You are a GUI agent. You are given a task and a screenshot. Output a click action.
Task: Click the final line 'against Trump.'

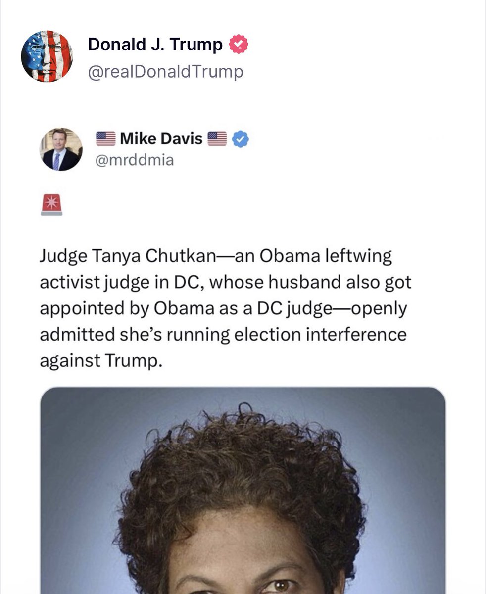click(x=101, y=361)
